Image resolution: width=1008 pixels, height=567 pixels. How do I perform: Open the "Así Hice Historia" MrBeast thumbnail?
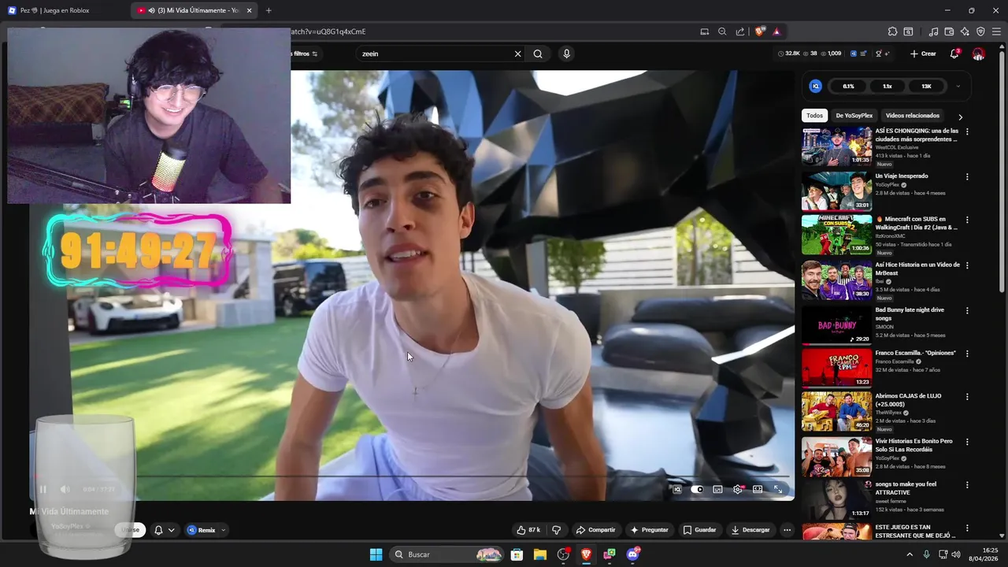tap(836, 280)
